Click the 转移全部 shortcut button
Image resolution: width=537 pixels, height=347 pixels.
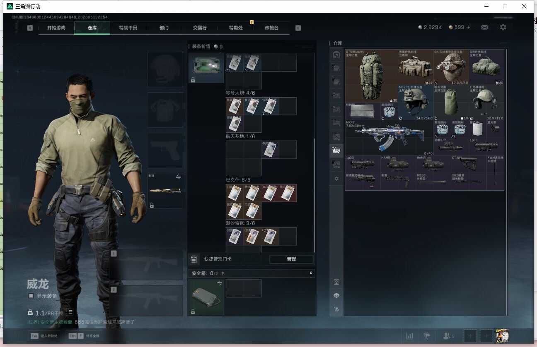point(85,336)
